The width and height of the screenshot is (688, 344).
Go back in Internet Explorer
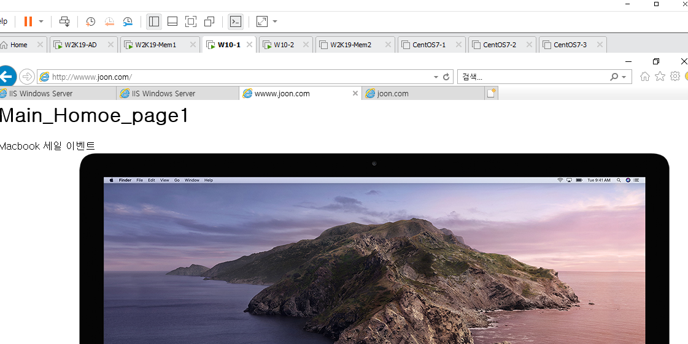click(x=7, y=77)
